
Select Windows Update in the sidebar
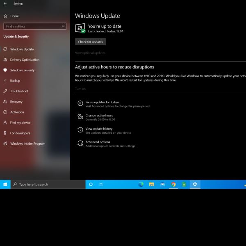pyautogui.click(x=22, y=49)
